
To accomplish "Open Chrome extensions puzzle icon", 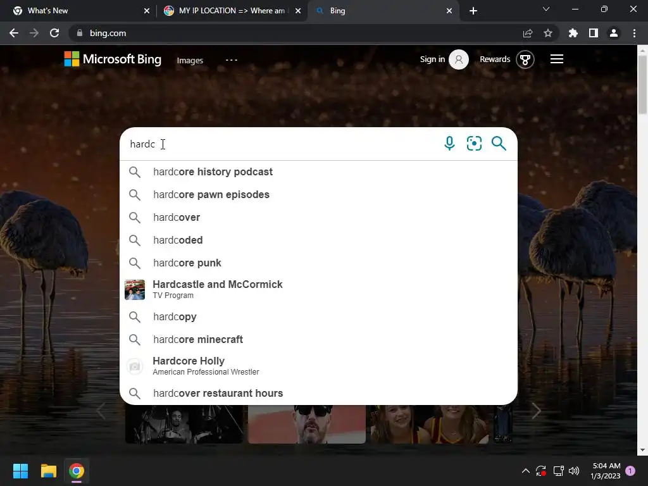I will [x=573, y=33].
